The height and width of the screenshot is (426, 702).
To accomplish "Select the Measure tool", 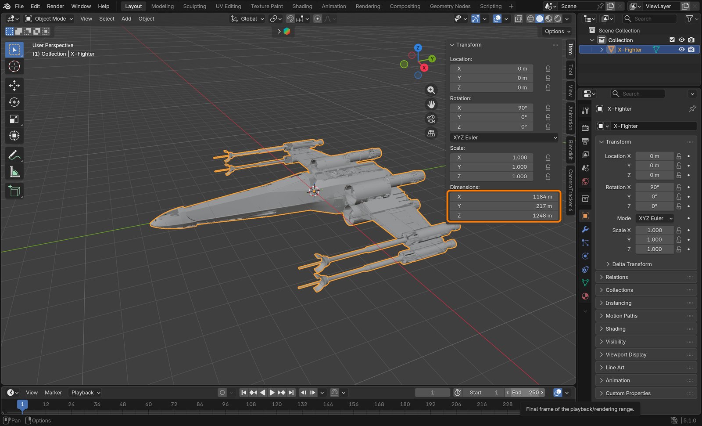I will [14, 172].
